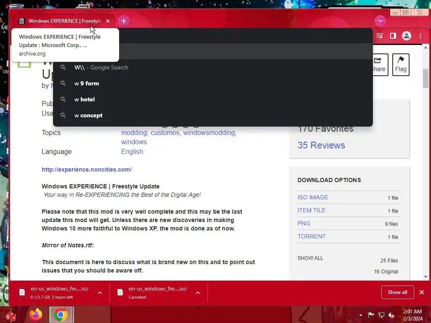
Task: Open experience.noncities.com link
Action: (x=87, y=169)
